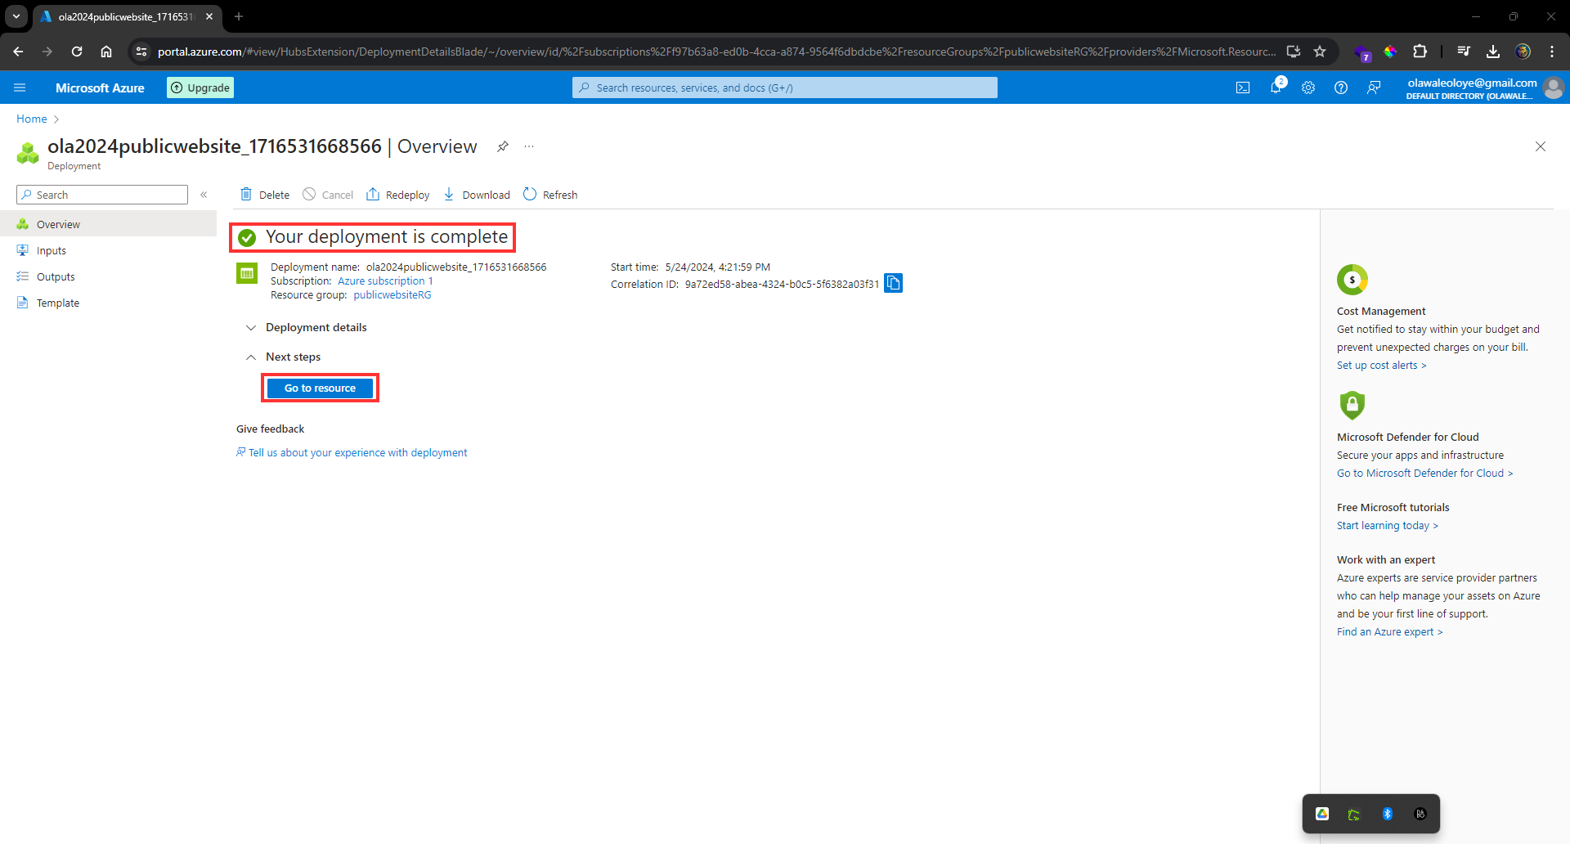Open the Cost Management icon
The width and height of the screenshot is (1570, 844).
click(x=1352, y=280)
